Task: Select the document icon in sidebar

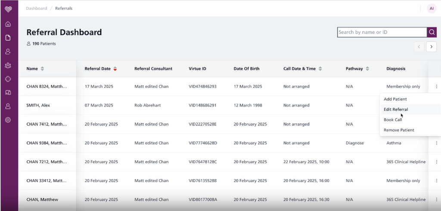Action: point(8,37)
